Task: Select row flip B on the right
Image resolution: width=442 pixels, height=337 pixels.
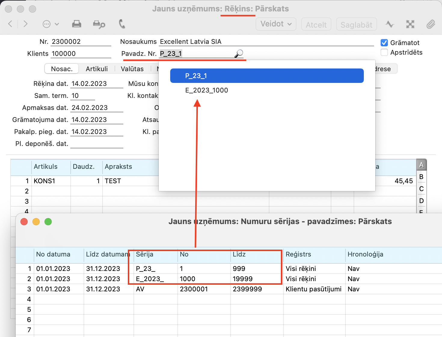Action: pyautogui.click(x=421, y=177)
